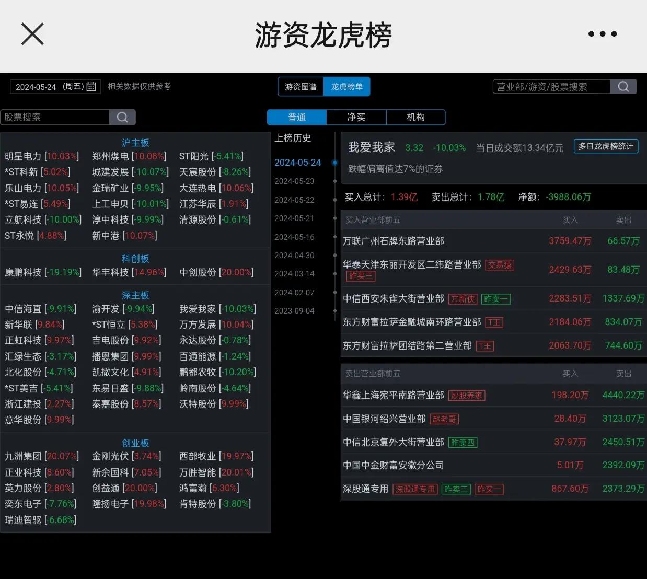Open the calendar date picker icon
The width and height of the screenshot is (647, 579).
click(91, 87)
